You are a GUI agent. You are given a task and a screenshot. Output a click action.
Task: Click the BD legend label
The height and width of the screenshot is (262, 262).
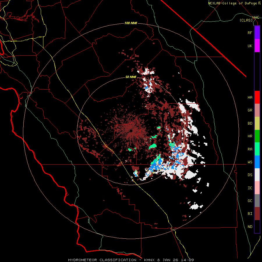click(x=250, y=123)
